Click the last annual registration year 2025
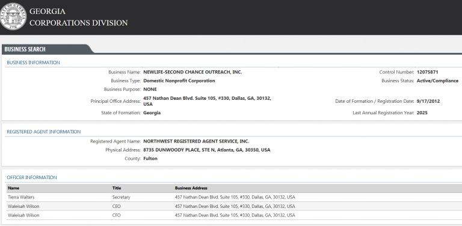The image size is (462, 226). [422, 113]
